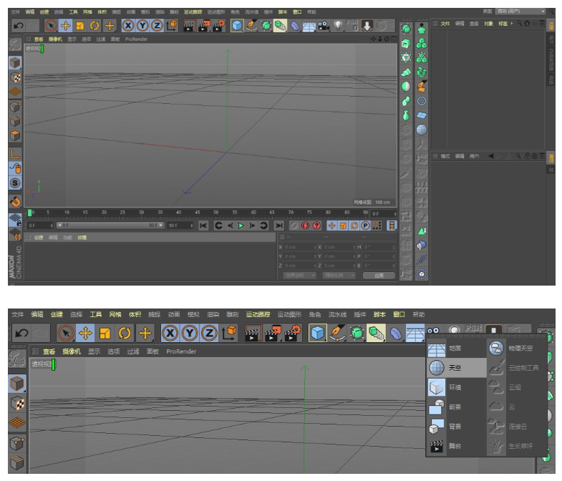562x481 pixels.
Task: Choose 环境 in the open lower window menu
Action: click(x=457, y=387)
